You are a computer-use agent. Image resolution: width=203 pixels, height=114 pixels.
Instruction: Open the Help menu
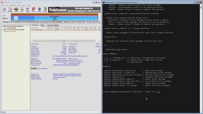[x=29, y=5]
